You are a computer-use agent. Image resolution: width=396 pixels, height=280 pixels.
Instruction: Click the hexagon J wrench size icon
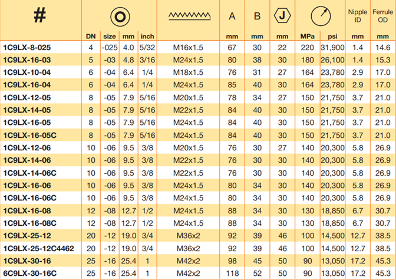pos(282,16)
